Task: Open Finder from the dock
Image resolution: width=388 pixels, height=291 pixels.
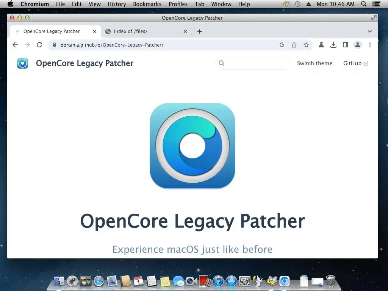Action: (x=59, y=282)
